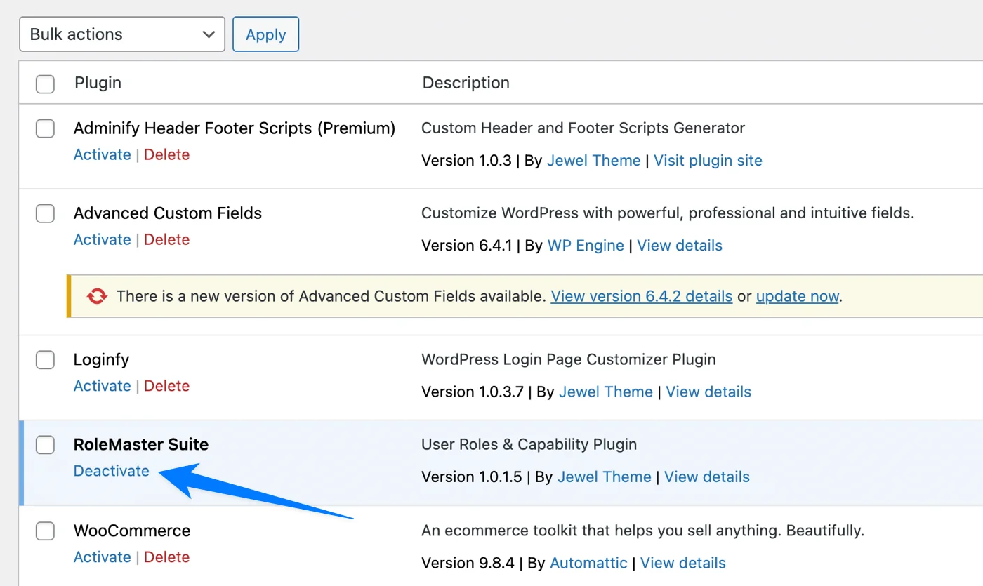Open the Bulk actions dropdown
This screenshot has height=586, width=983.
(121, 34)
